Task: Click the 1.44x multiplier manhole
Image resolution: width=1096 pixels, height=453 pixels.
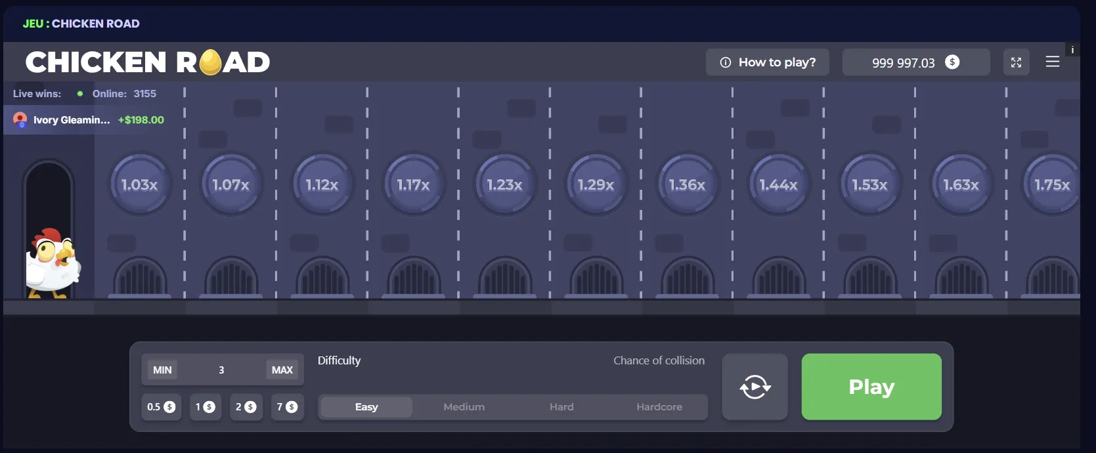Action: (778, 185)
